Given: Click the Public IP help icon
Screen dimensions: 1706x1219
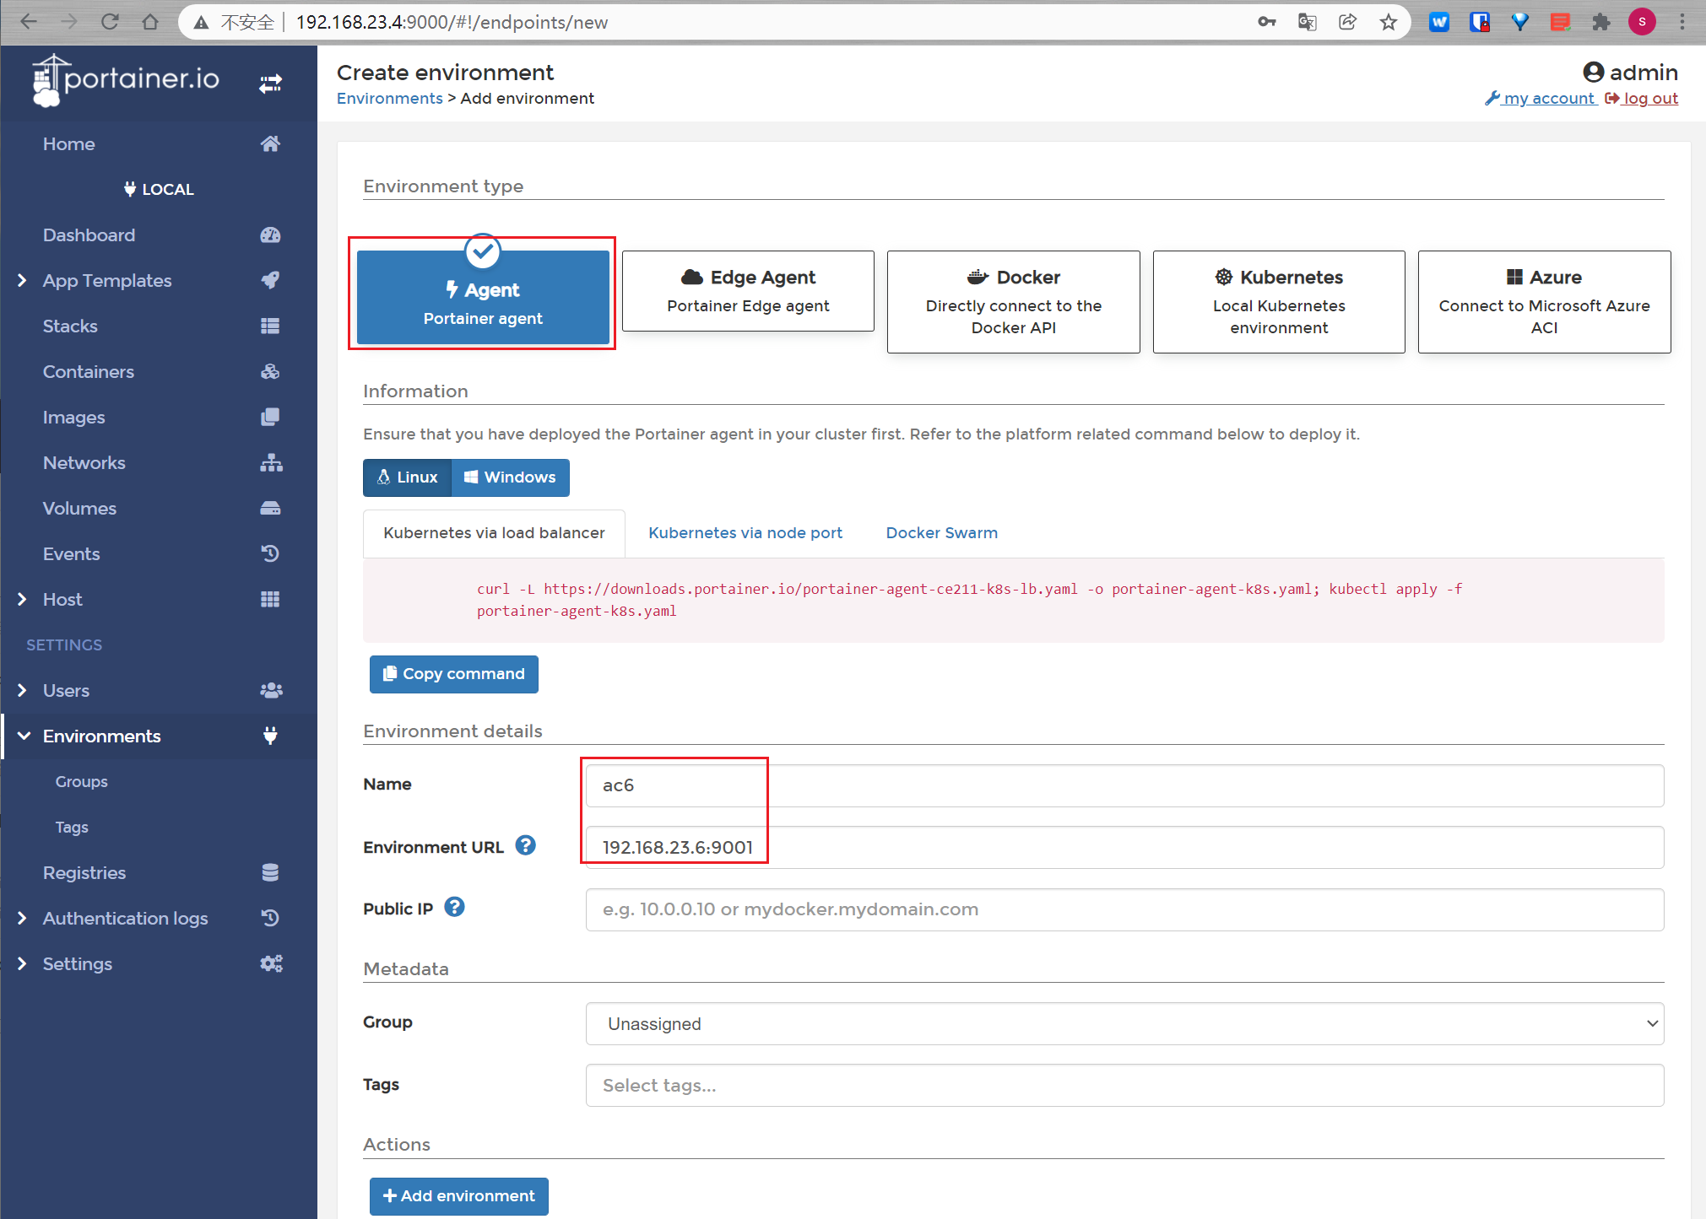Looking at the screenshot, I should pyautogui.click(x=454, y=907).
